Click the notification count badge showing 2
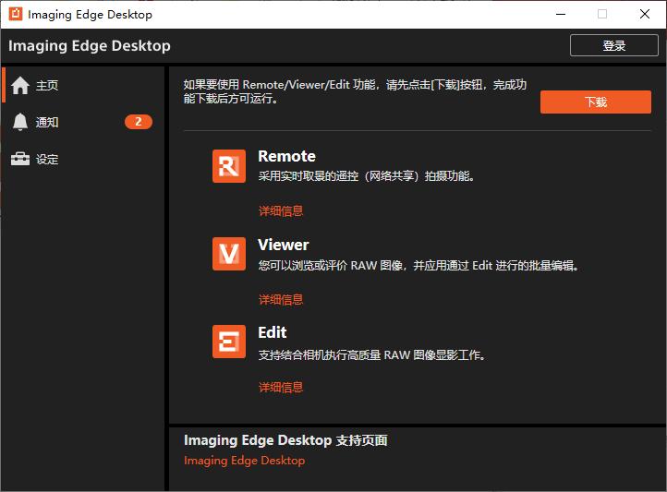This screenshot has width=667, height=492. tap(139, 122)
